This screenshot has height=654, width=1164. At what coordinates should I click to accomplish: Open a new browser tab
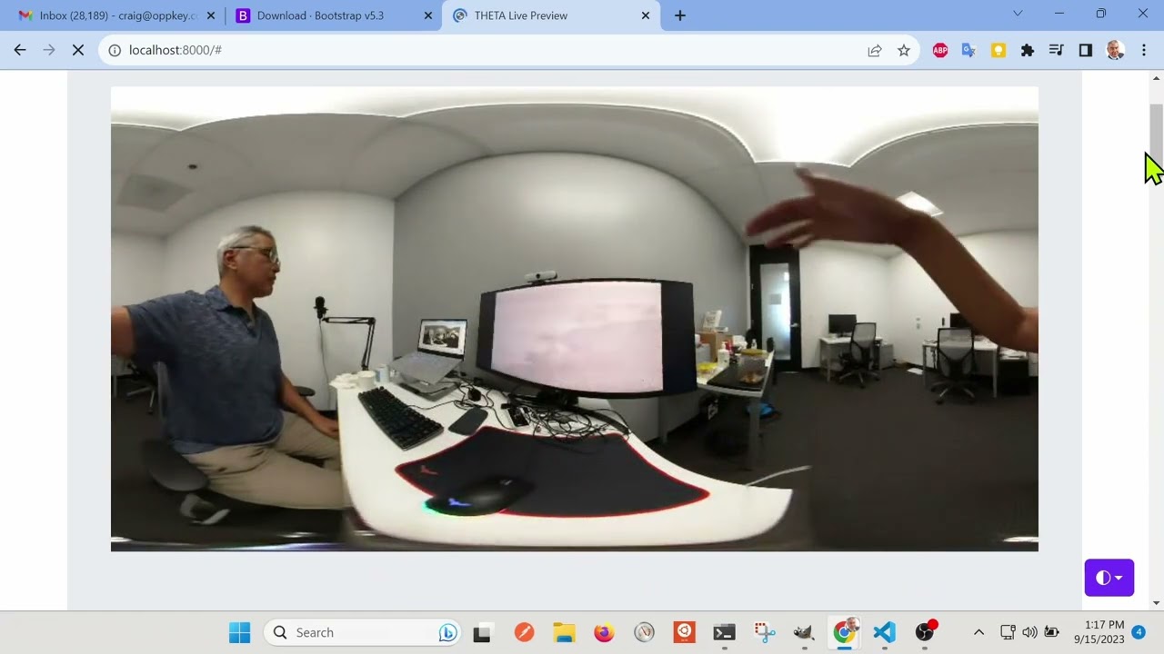coord(680,15)
